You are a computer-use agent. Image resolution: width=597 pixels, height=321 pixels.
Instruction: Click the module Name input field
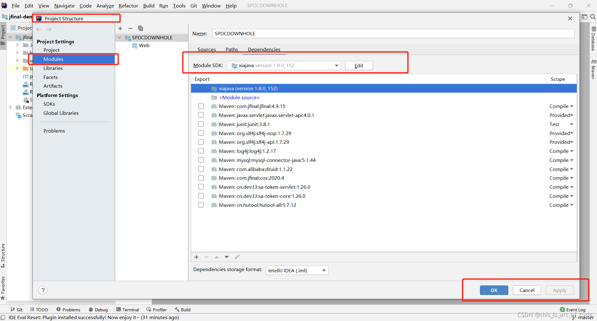[393, 34]
